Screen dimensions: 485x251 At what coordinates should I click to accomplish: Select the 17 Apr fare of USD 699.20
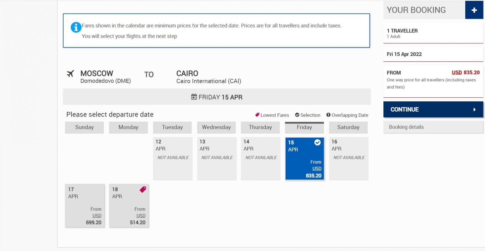(85, 206)
